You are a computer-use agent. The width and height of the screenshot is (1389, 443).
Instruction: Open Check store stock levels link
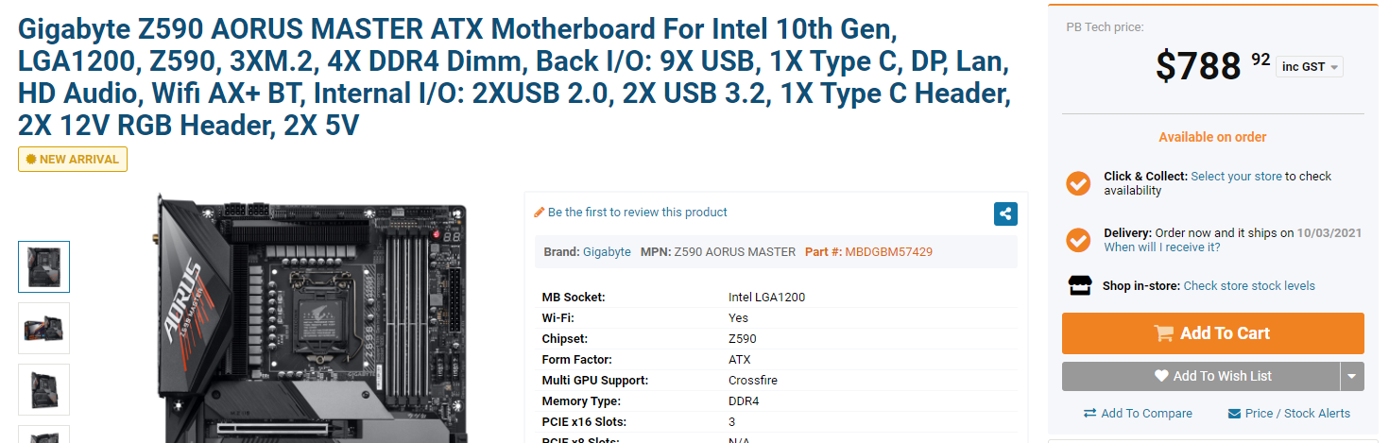[1249, 286]
